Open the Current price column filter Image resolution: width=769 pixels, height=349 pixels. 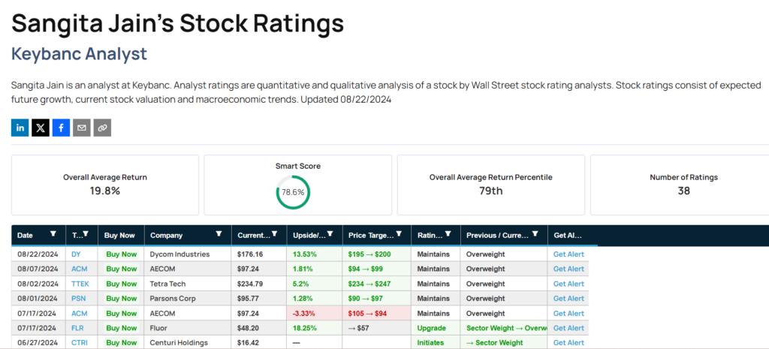[x=275, y=234]
